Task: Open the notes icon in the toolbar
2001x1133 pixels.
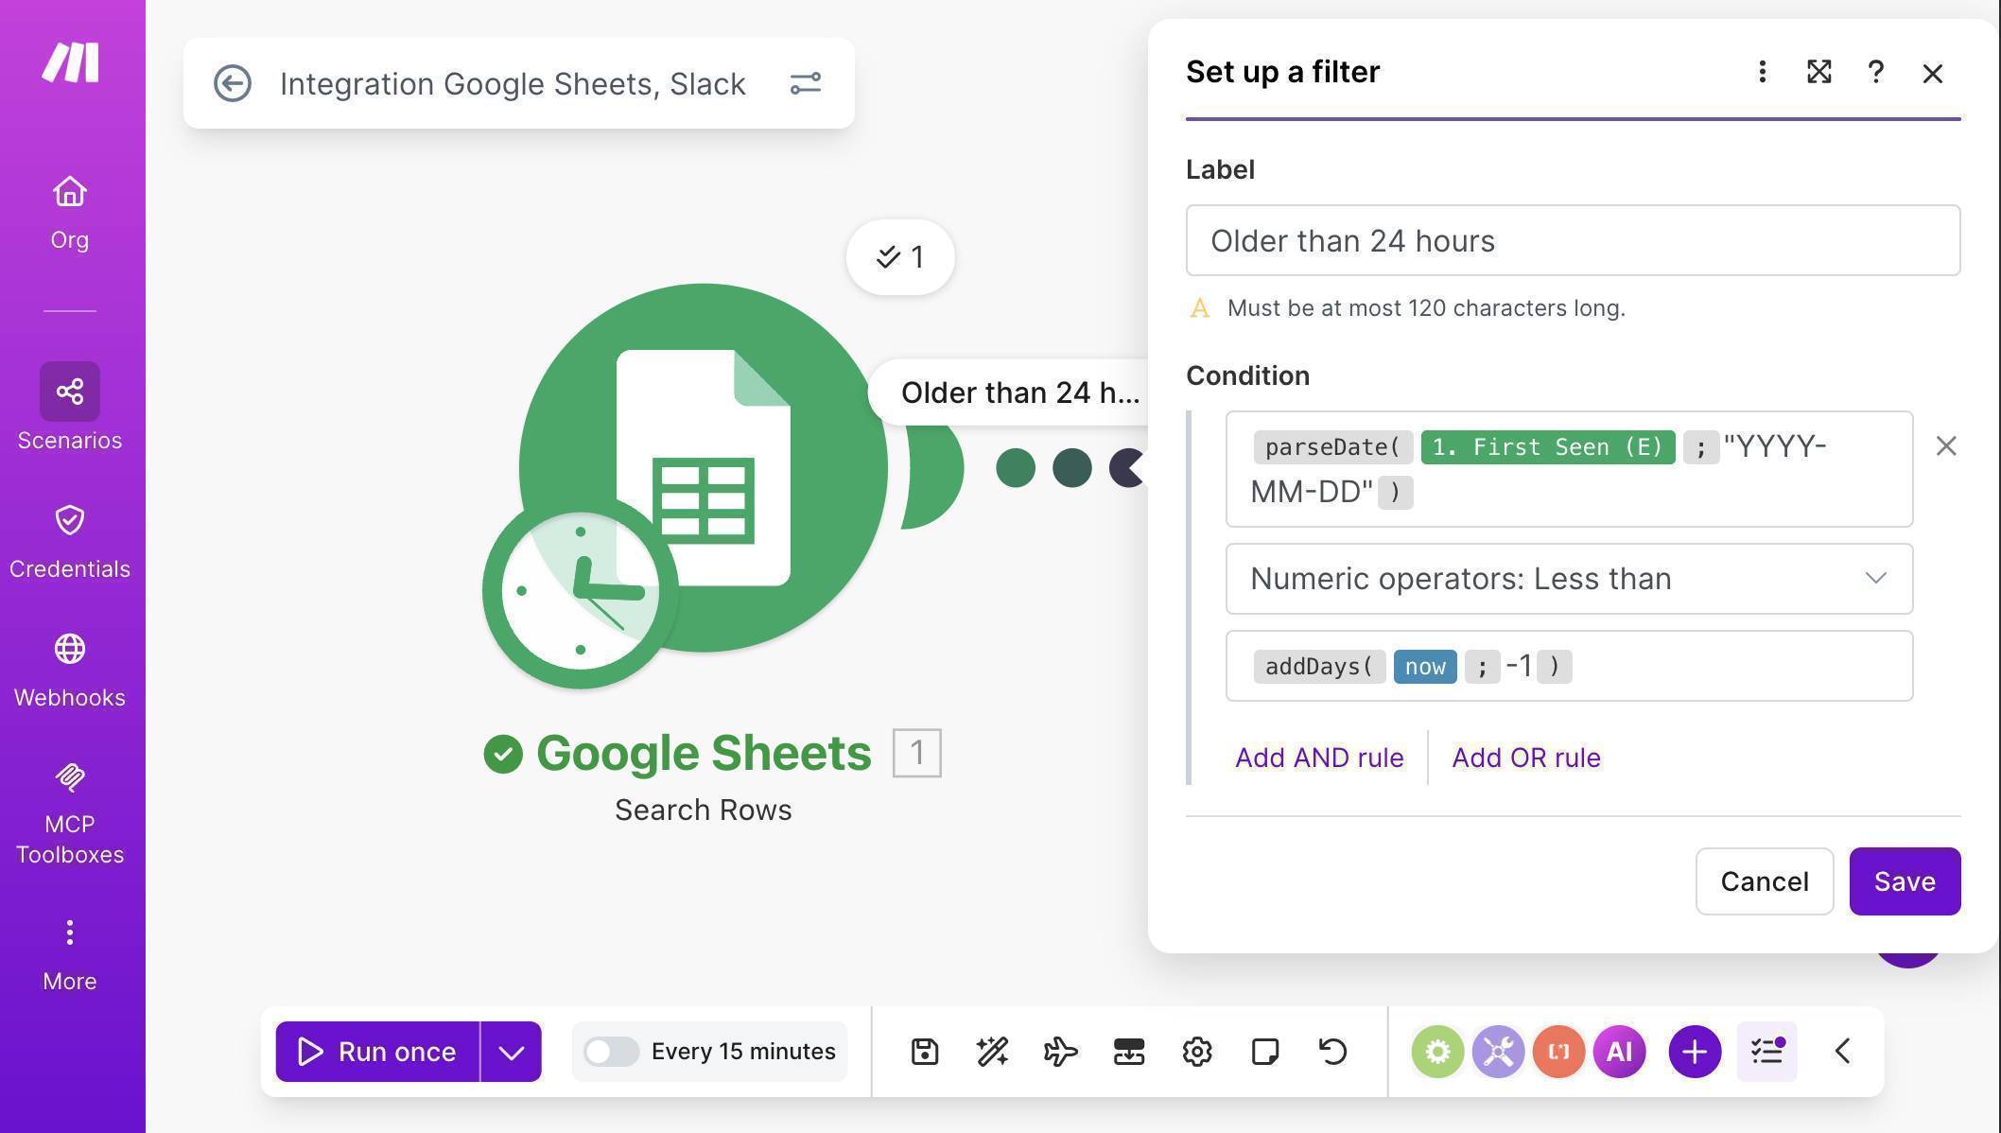Action: coord(1264,1051)
